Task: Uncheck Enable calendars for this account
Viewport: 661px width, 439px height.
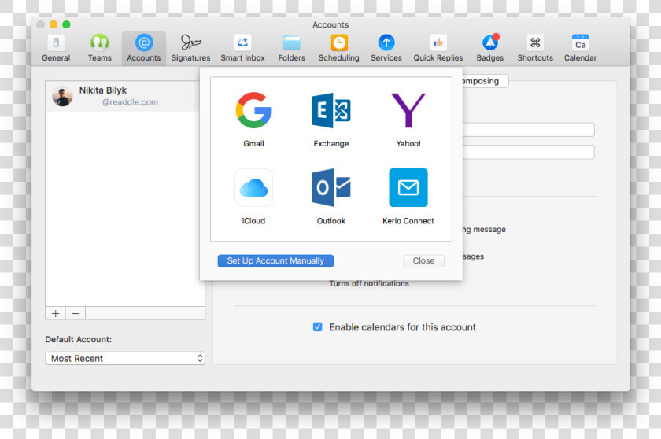Action: coord(317,327)
